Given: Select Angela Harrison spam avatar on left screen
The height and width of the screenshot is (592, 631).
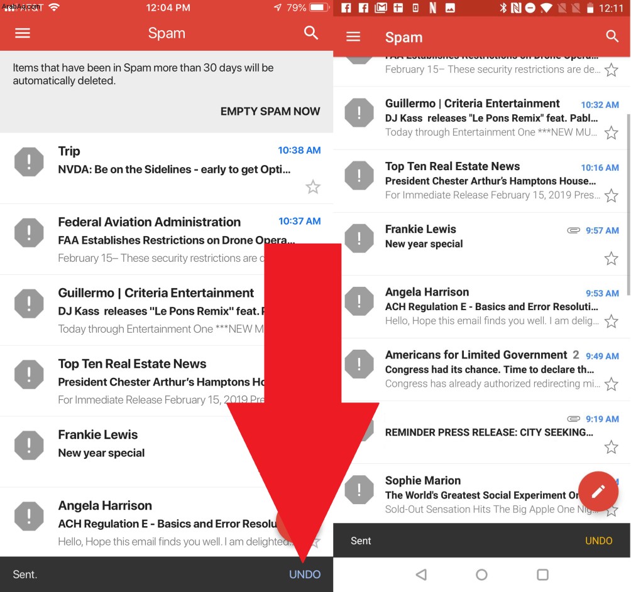Looking at the screenshot, I should 29,516.
